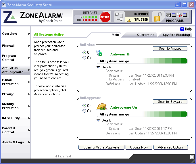The width and height of the screenshot is (196, 164).
Task: Click All Systems Active heading
Action: click(49, 34)
